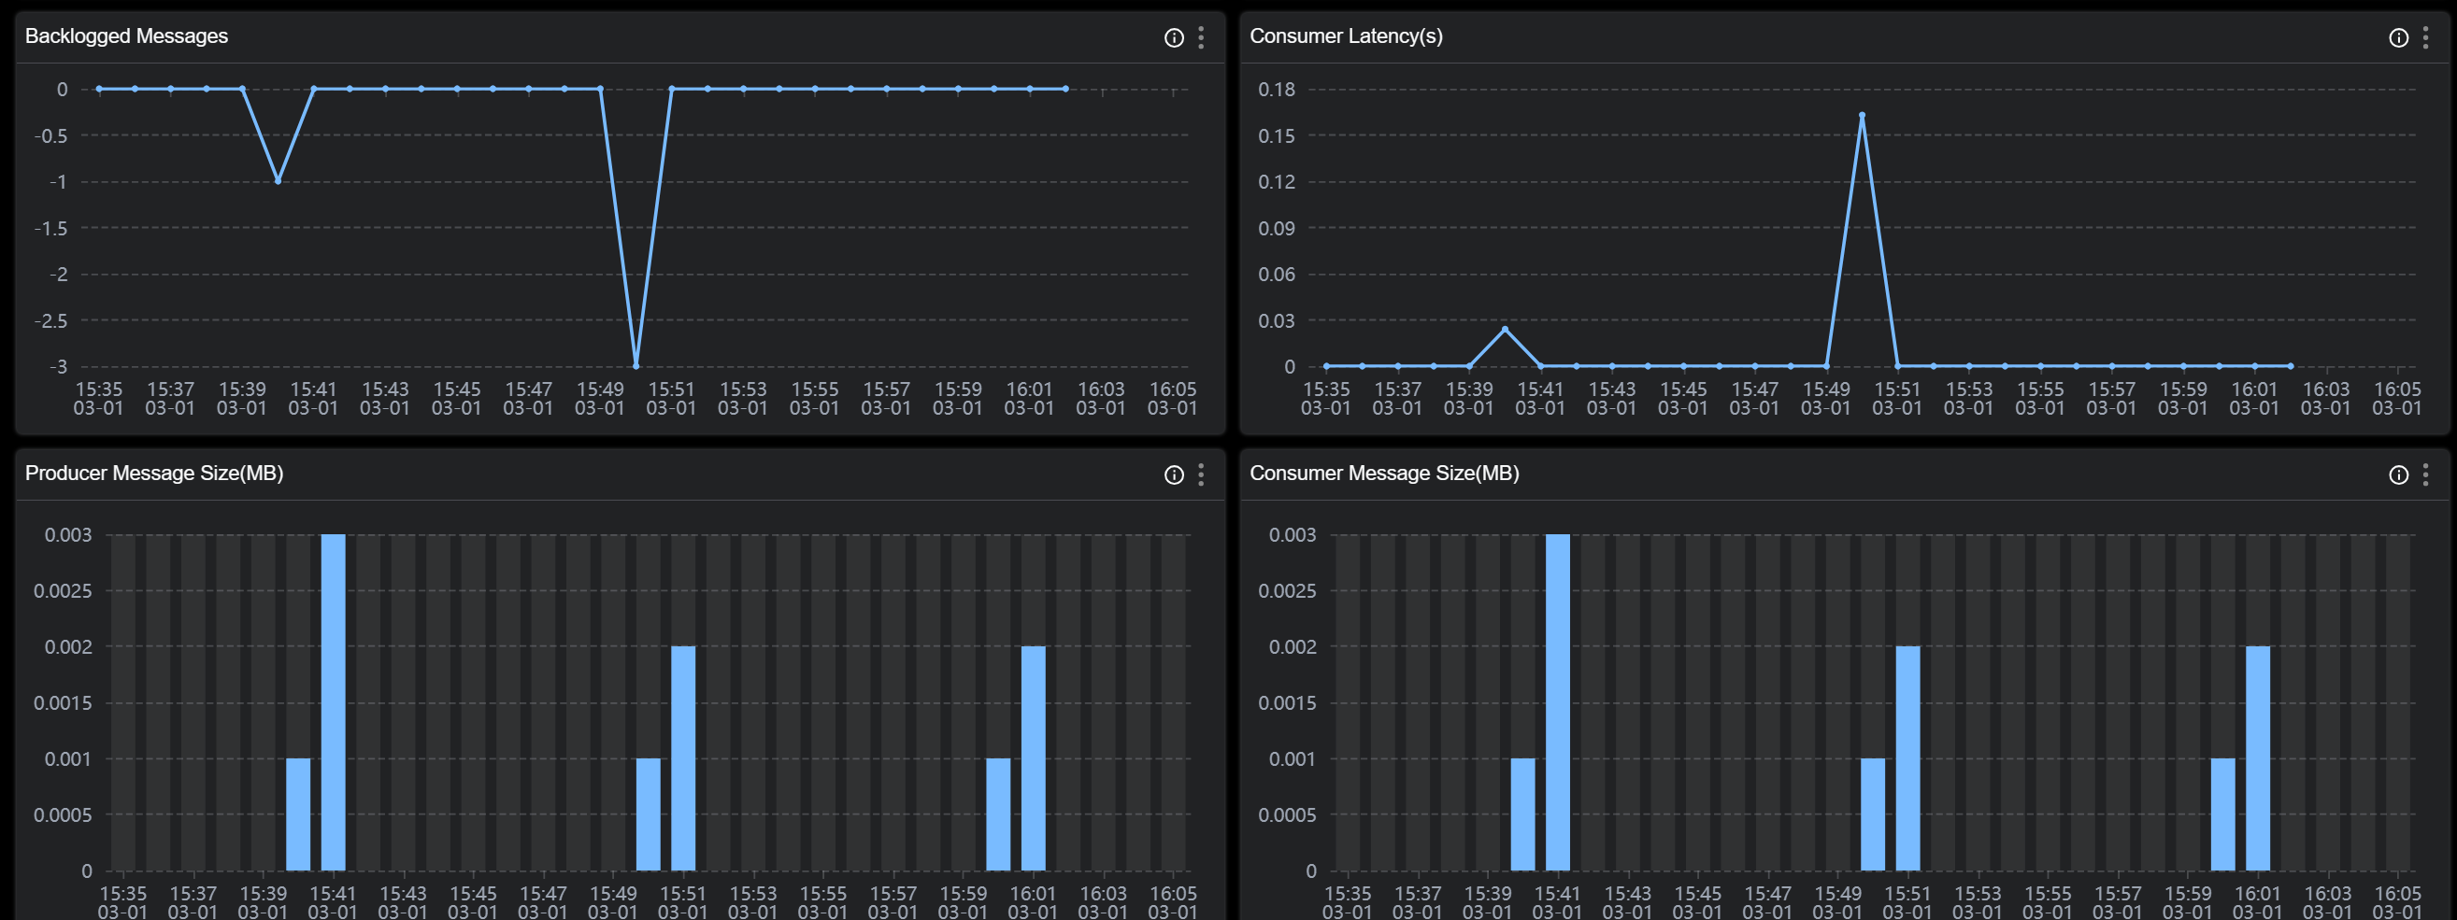Image resolution: width=2457 pixels, height=920 pixels.
Task: Click the last data point in Backlogged Messages
Action: pyautogui.click(x=1065, y=89)
